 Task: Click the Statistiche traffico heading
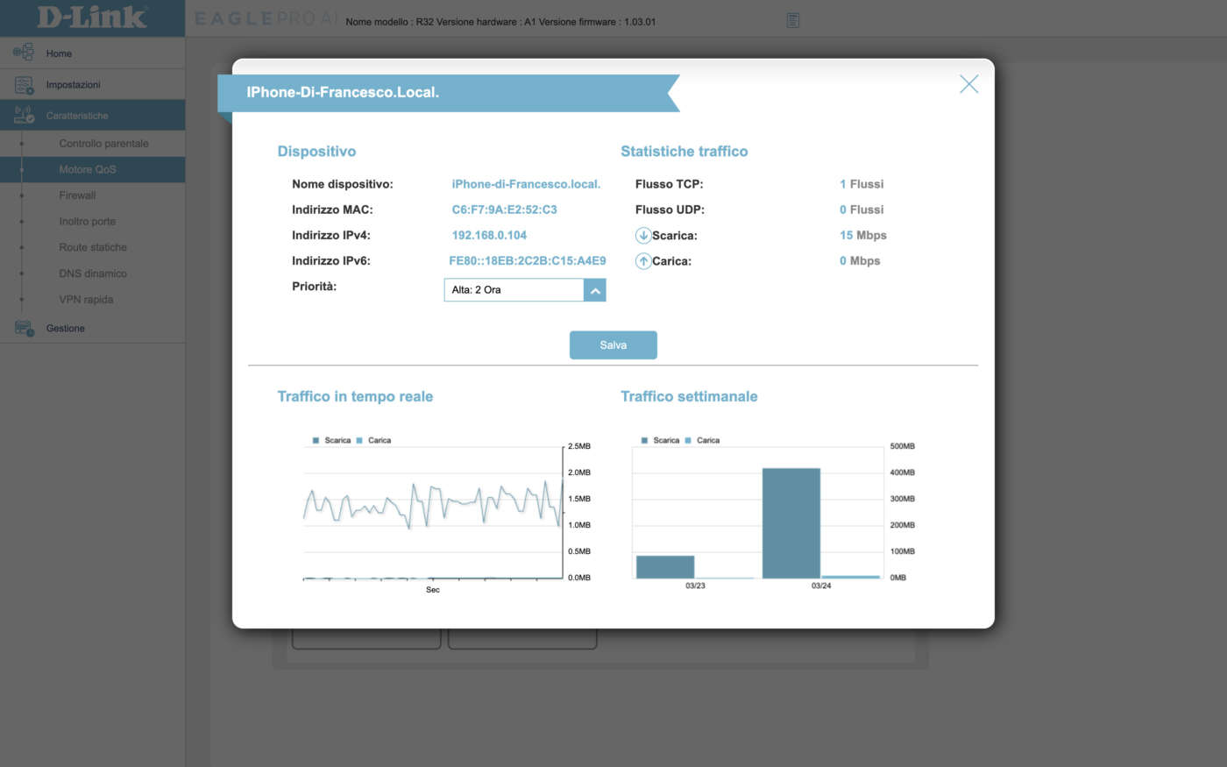tap(684, 152)
